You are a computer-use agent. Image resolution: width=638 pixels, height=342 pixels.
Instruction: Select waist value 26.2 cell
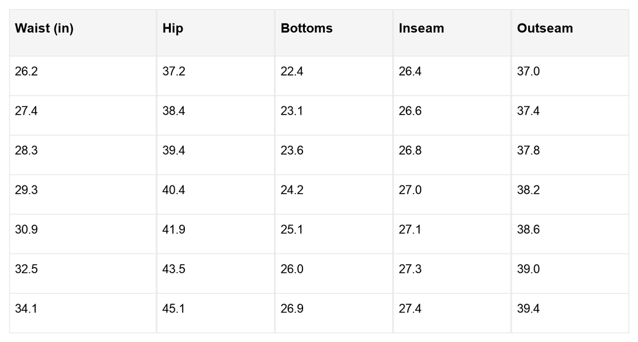tap(27, 71)
